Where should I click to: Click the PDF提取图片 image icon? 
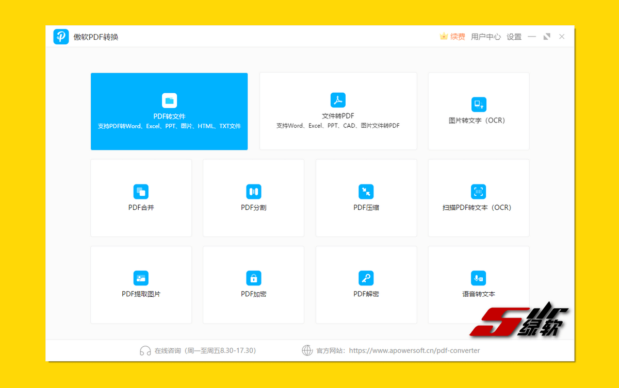(141, 278)
